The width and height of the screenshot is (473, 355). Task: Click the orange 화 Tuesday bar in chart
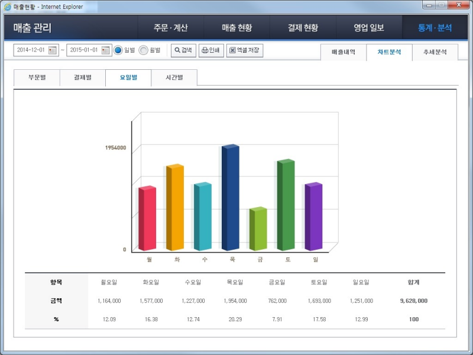tap(174, 208)
